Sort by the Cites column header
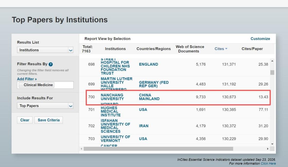 click(219, 49)
